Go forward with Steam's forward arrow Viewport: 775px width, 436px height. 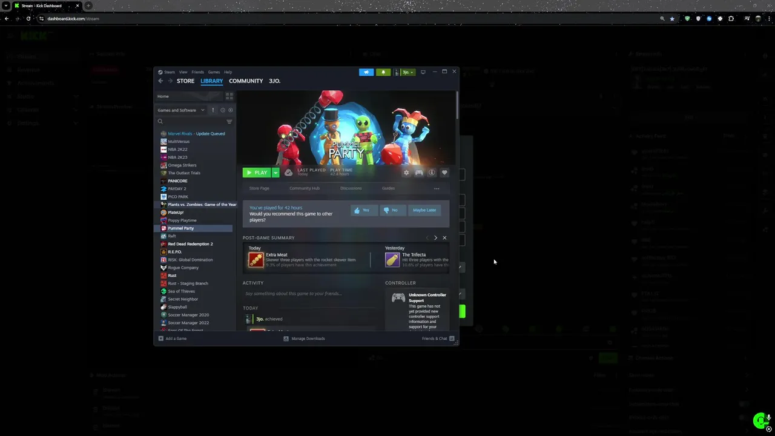(170, 81)
